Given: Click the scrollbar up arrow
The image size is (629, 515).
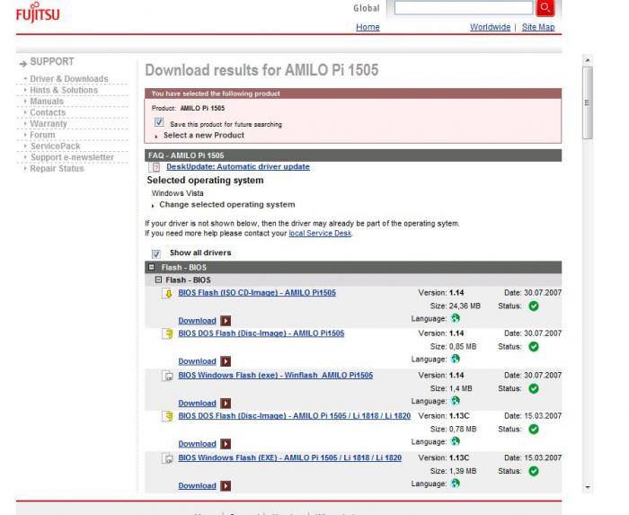Looking at the screenshot, I should click(x=588, y=60).
